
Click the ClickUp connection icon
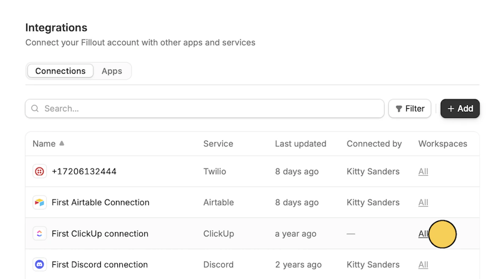(39, 234)
